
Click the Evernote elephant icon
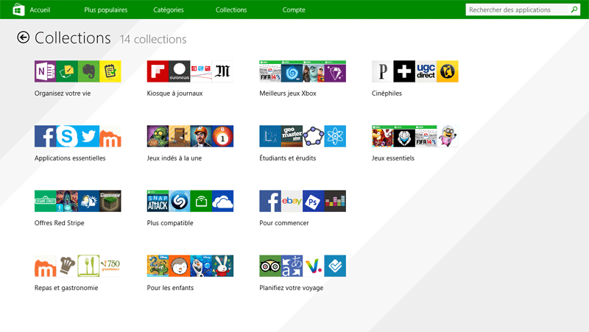(88, 71)
